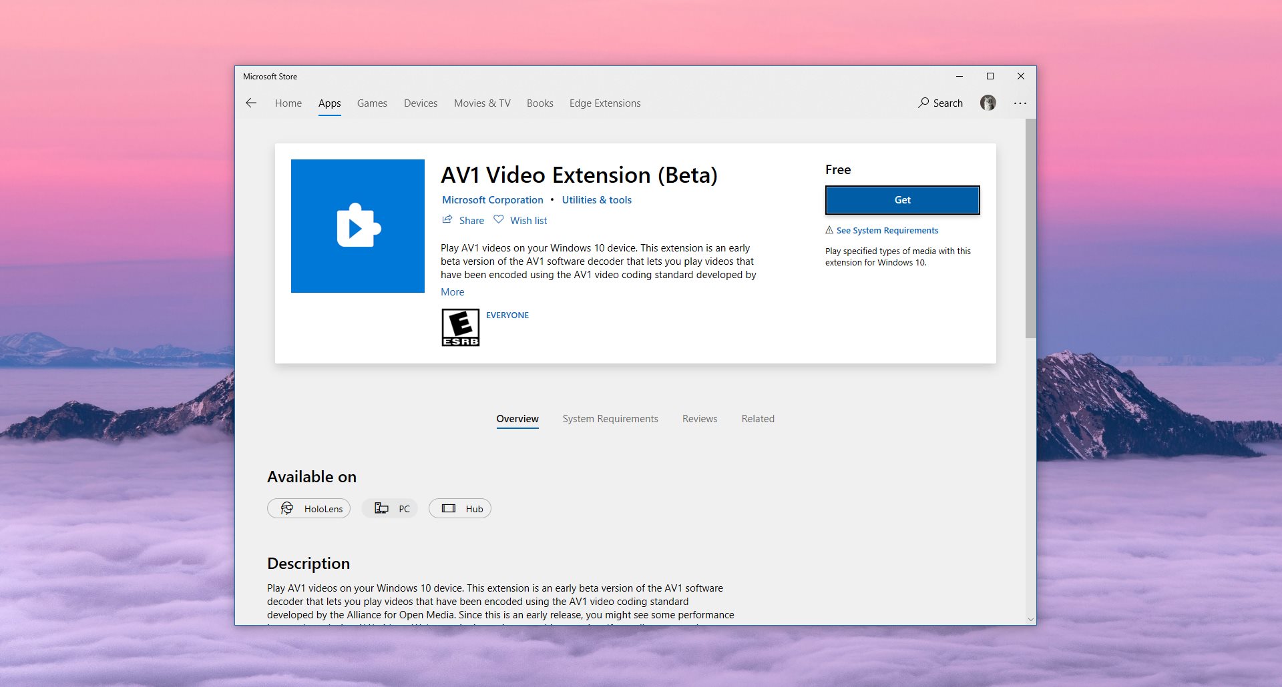The height and width of the screenshot is (687, 1282).
Task: Click the HoloLens label in its pill
Action: tap(323, 509)
